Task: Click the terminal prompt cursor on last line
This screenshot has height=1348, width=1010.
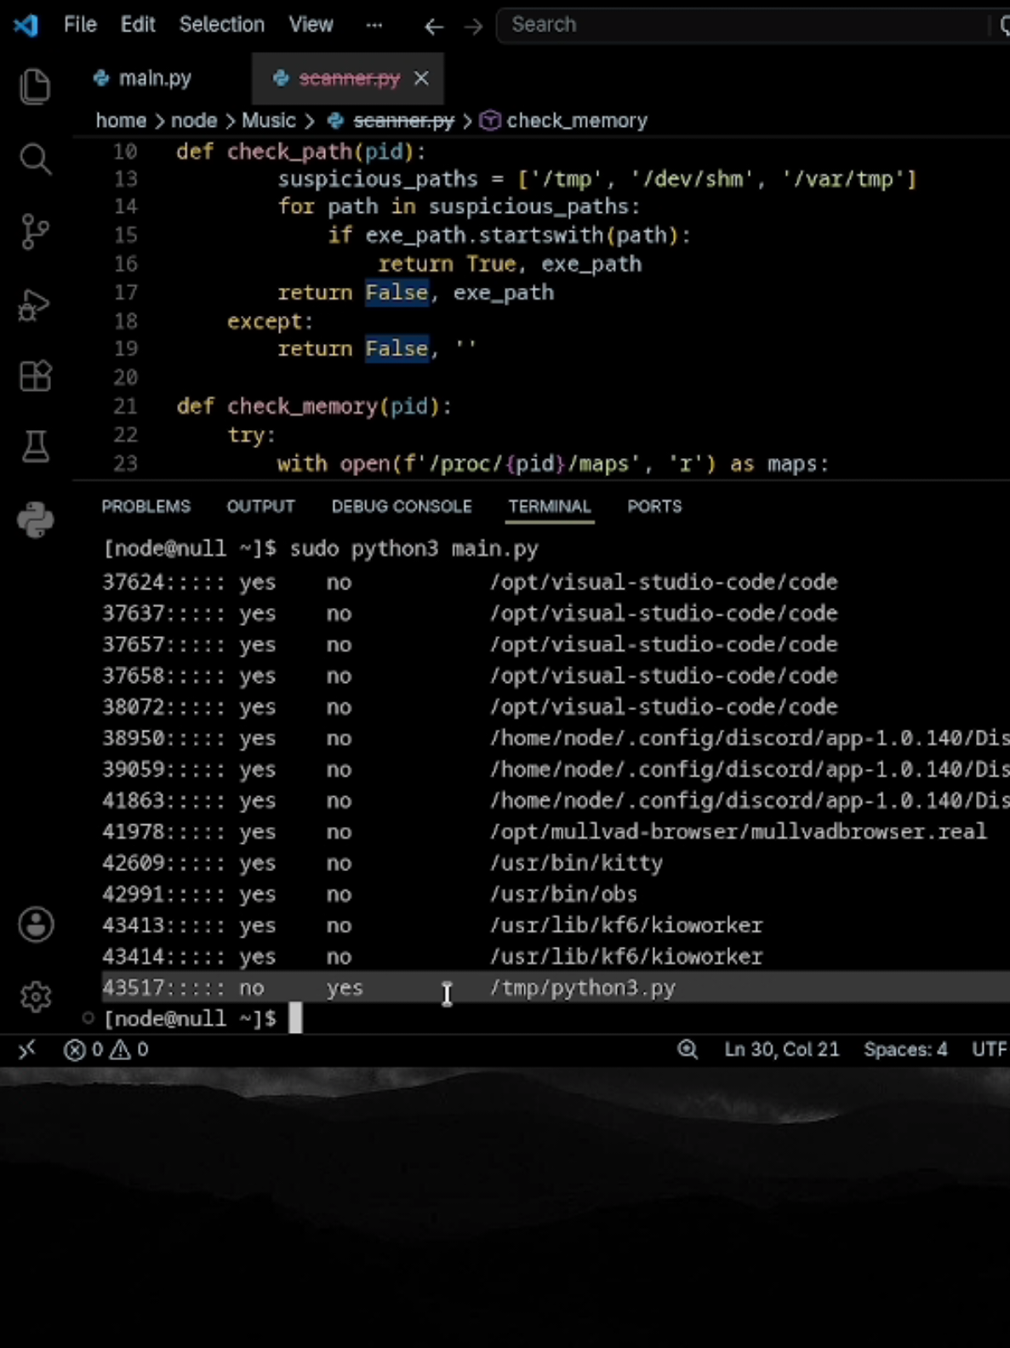Action: point(295,1018)
